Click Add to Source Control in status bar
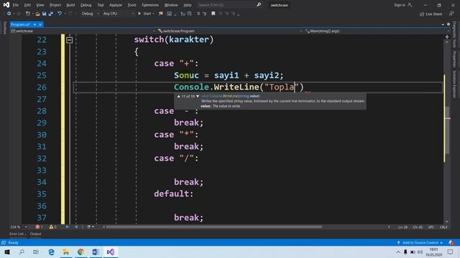 [420, 243]
